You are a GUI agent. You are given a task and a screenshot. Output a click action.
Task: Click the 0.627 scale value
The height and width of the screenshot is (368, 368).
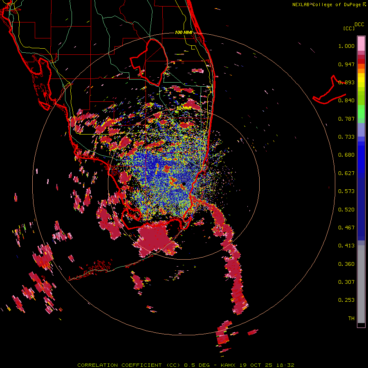tap(346, 173)
